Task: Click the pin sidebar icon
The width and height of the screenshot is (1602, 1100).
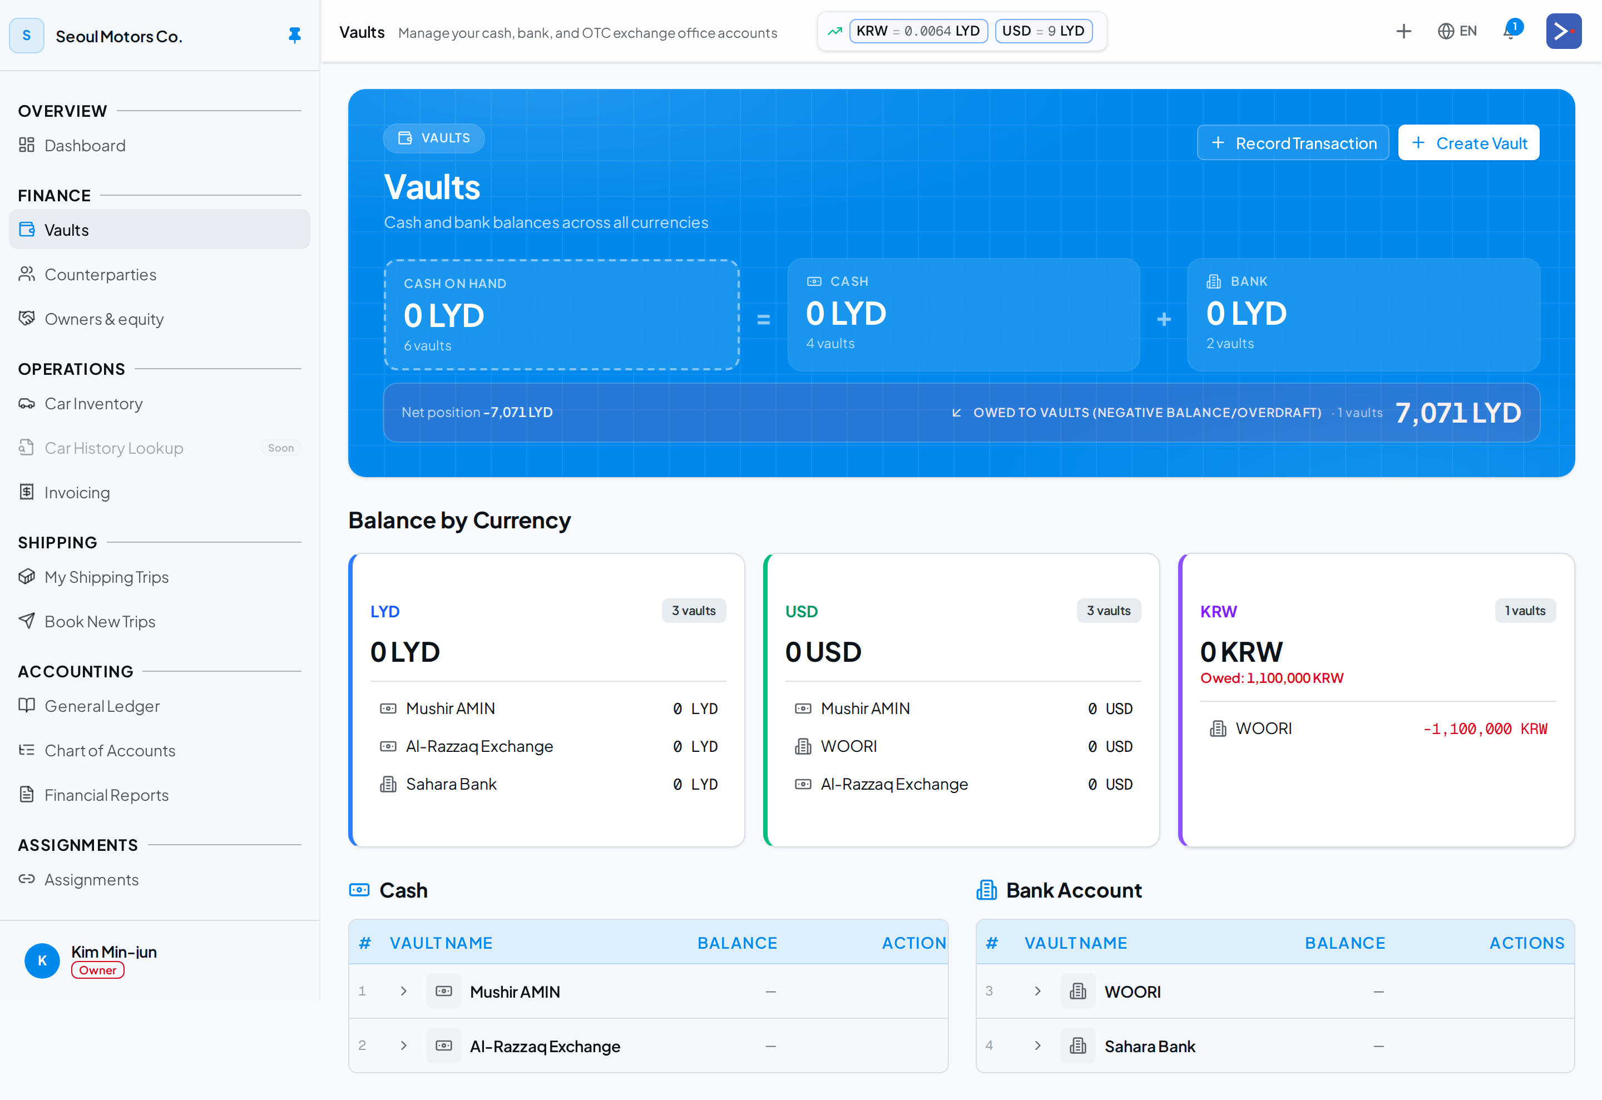Action: click(x=294, y=35)
